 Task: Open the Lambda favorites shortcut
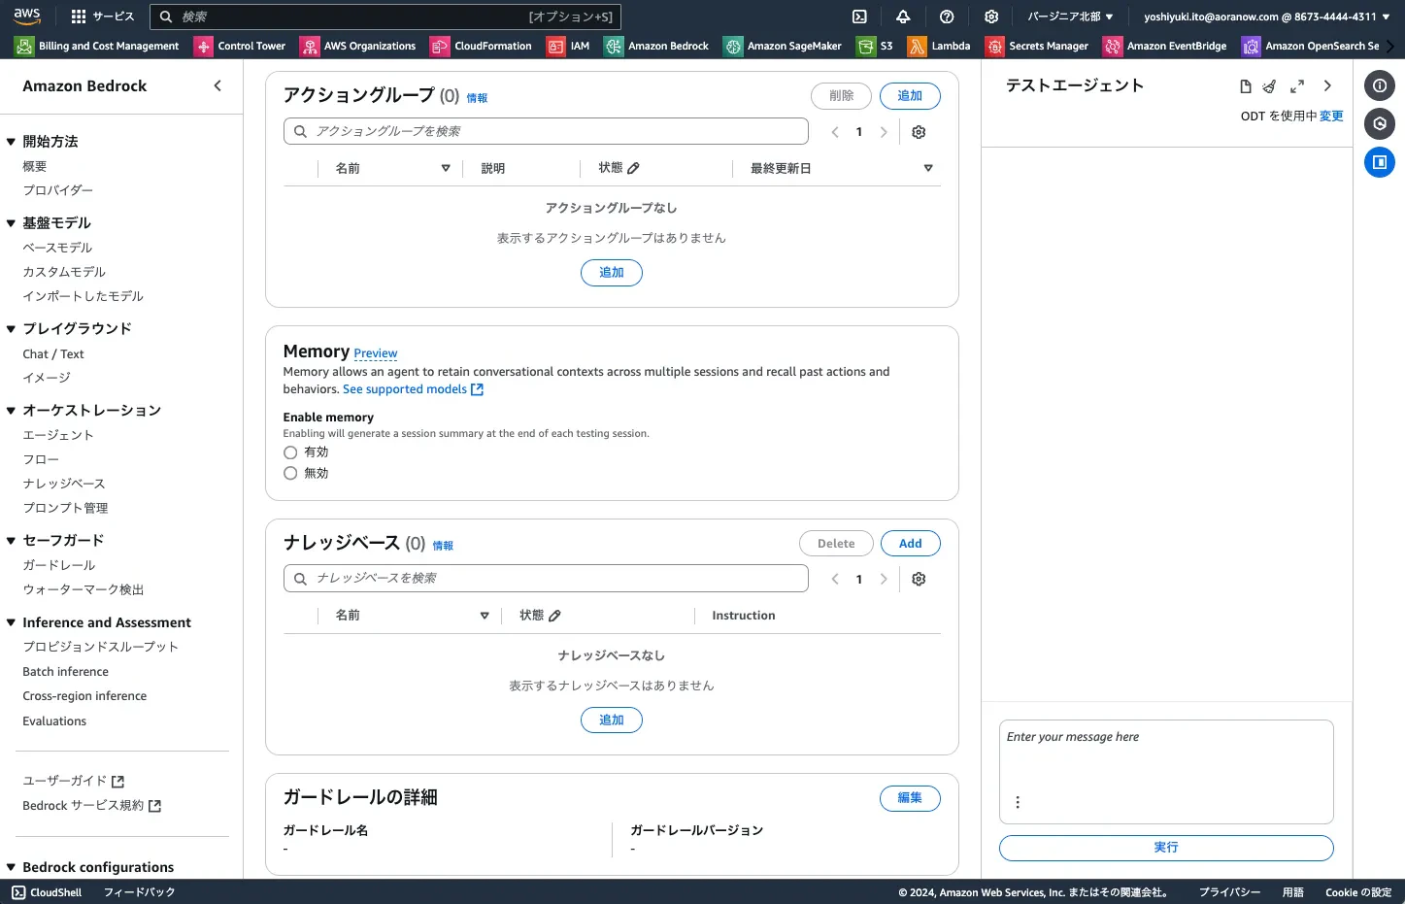[x=939, y=46]
